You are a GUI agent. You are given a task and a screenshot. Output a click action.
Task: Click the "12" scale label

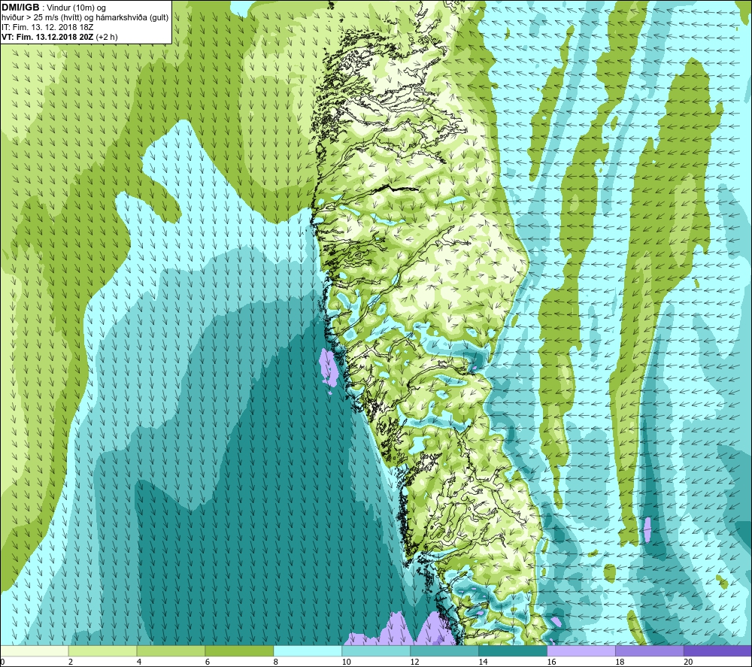(414, 662)
